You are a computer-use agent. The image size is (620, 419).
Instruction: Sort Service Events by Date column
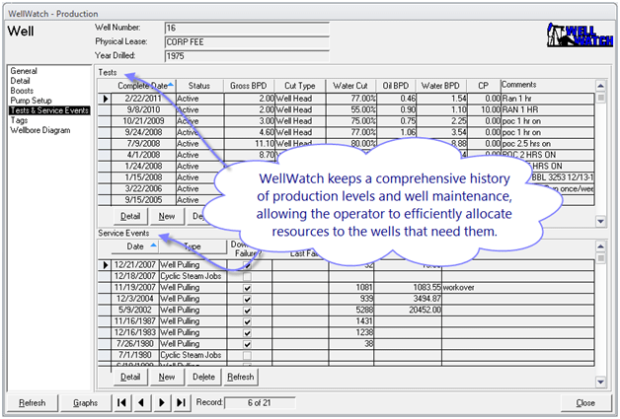[135, 246]
